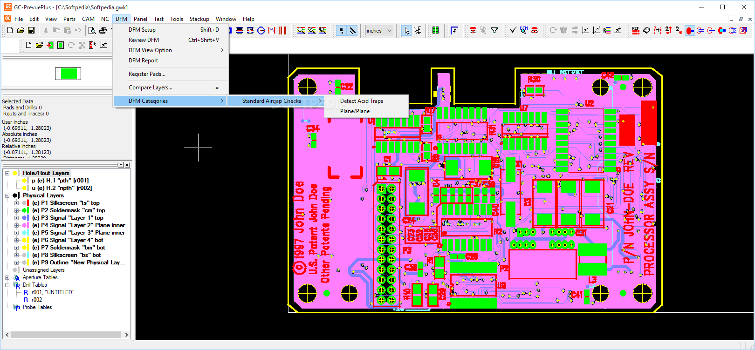Expand the P4 Signal Layer 2 node
Screen dimensions: 755x350
tap(16, 225)
